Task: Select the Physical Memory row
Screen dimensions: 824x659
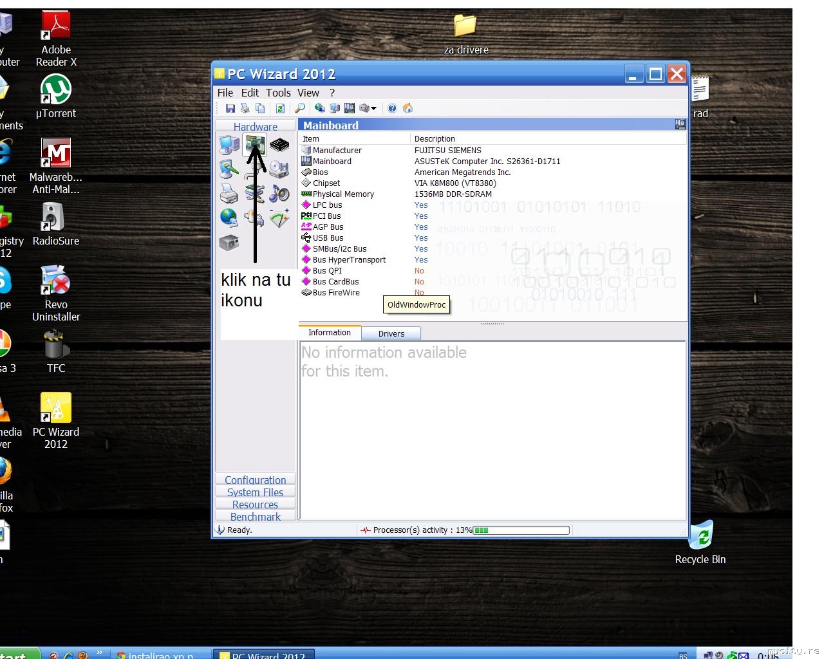Action: (493, 194)
